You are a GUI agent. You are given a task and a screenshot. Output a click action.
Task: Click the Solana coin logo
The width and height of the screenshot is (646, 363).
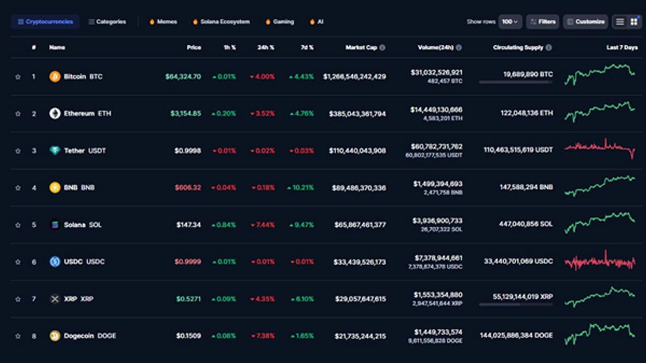point(55,225)
